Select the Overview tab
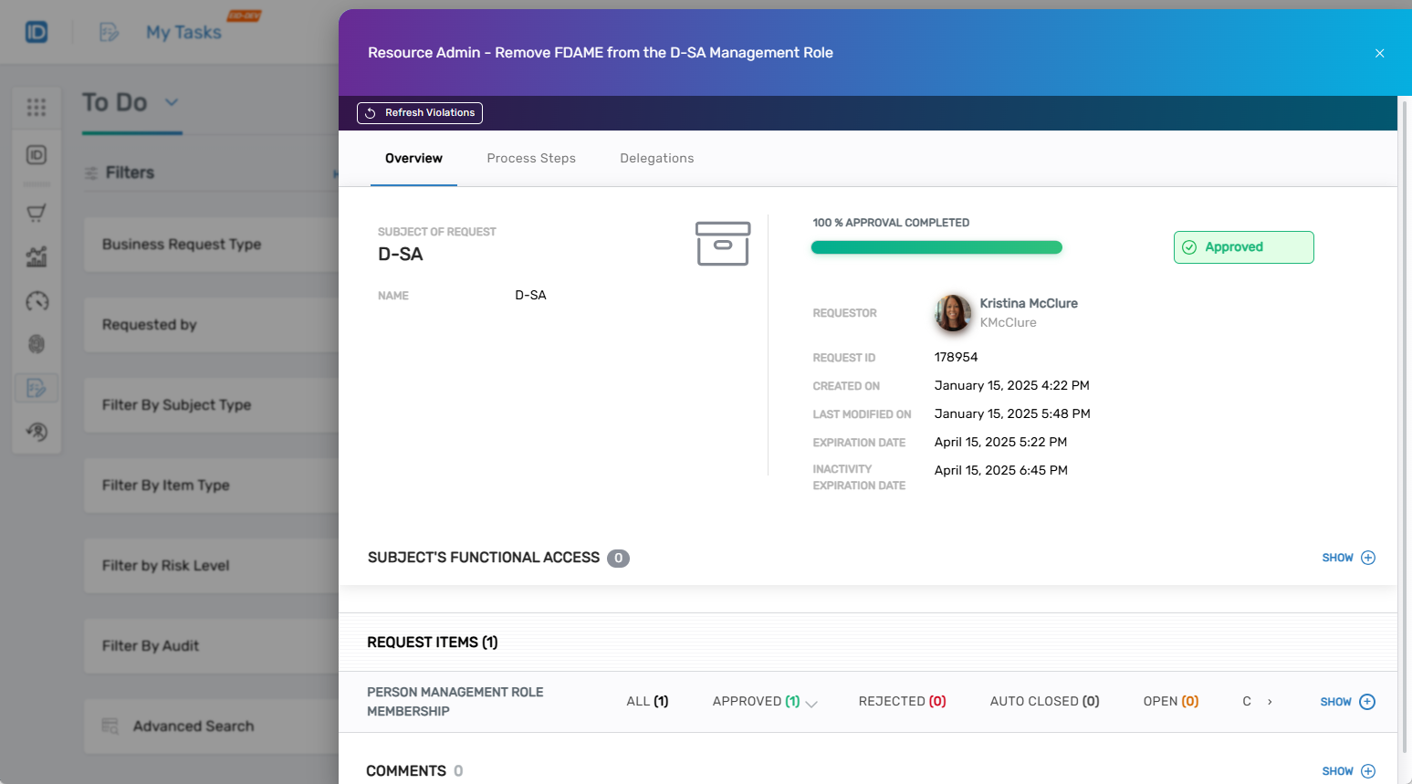 [x=413, y=159]
